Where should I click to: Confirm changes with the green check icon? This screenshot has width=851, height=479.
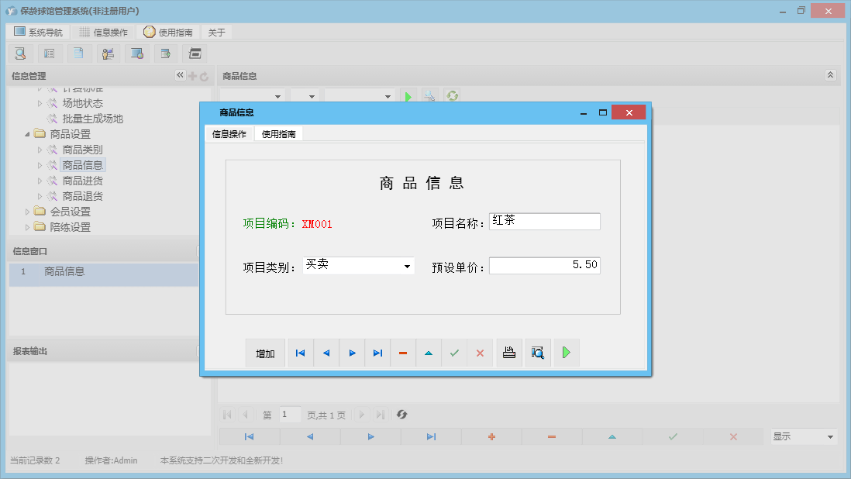coord(454,353)
